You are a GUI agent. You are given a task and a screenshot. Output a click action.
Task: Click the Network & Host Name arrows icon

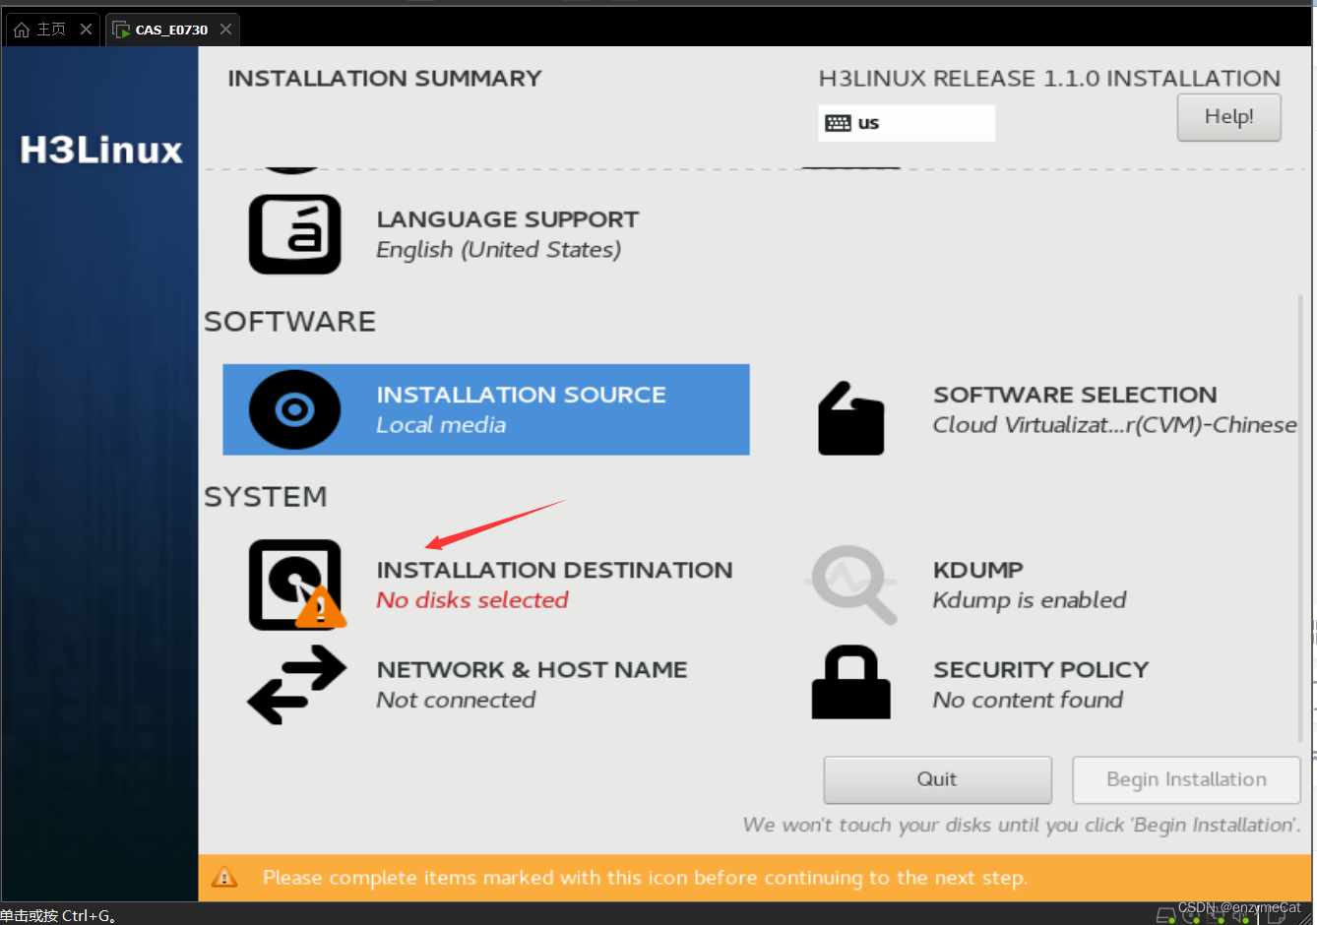[x=296, y=685]
